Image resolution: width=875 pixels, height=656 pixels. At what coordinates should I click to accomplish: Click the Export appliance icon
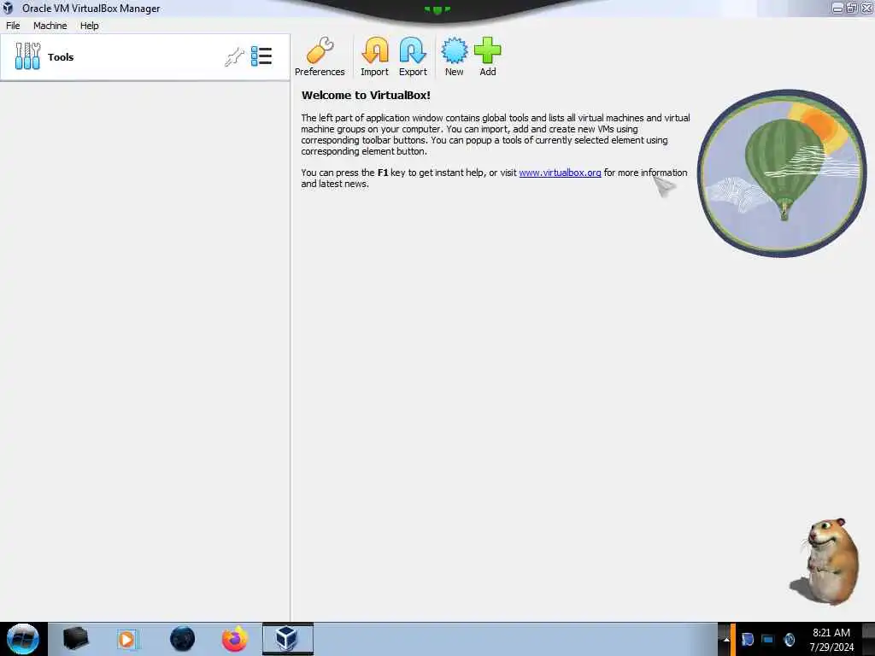413,56
